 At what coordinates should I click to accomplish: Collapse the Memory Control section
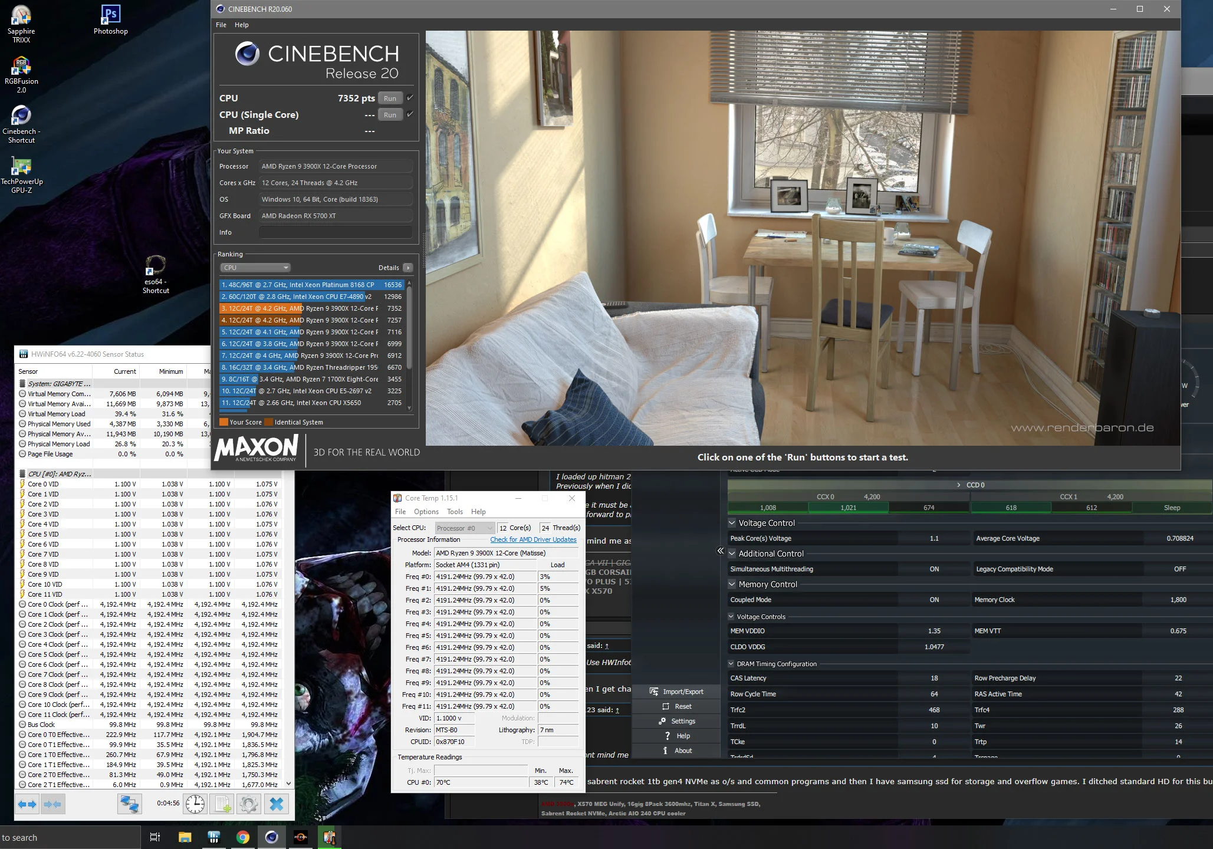click(732, 584)
